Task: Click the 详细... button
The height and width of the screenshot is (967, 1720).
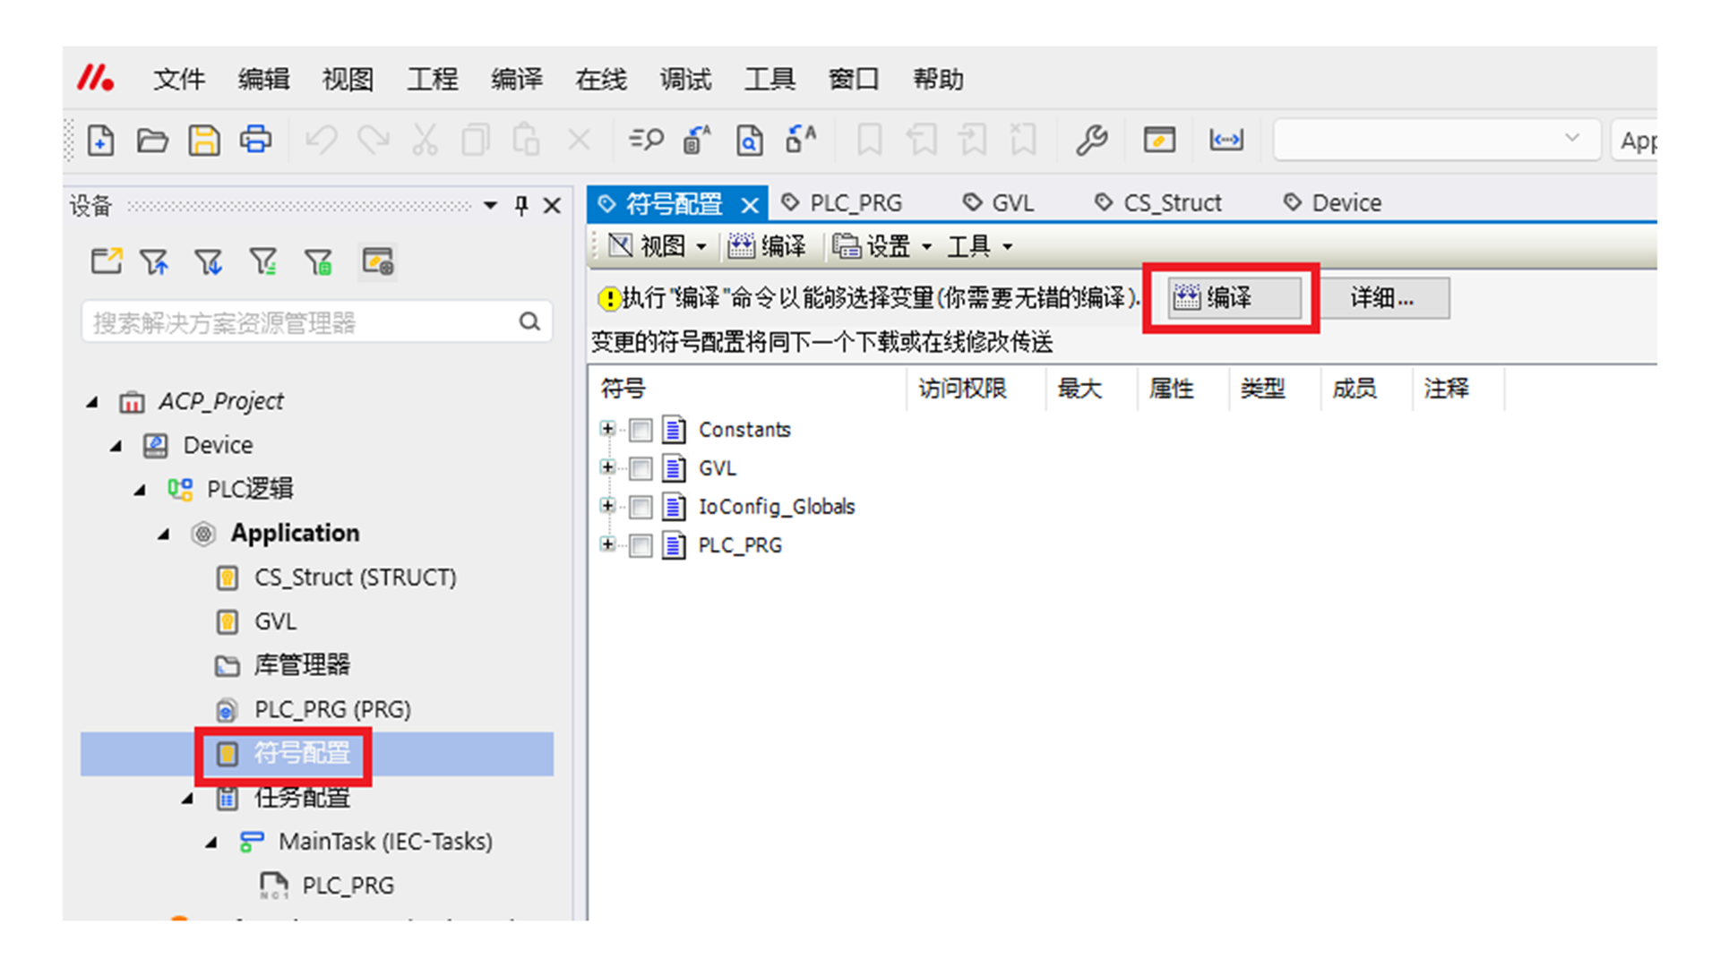Action: click(1382, 298)
